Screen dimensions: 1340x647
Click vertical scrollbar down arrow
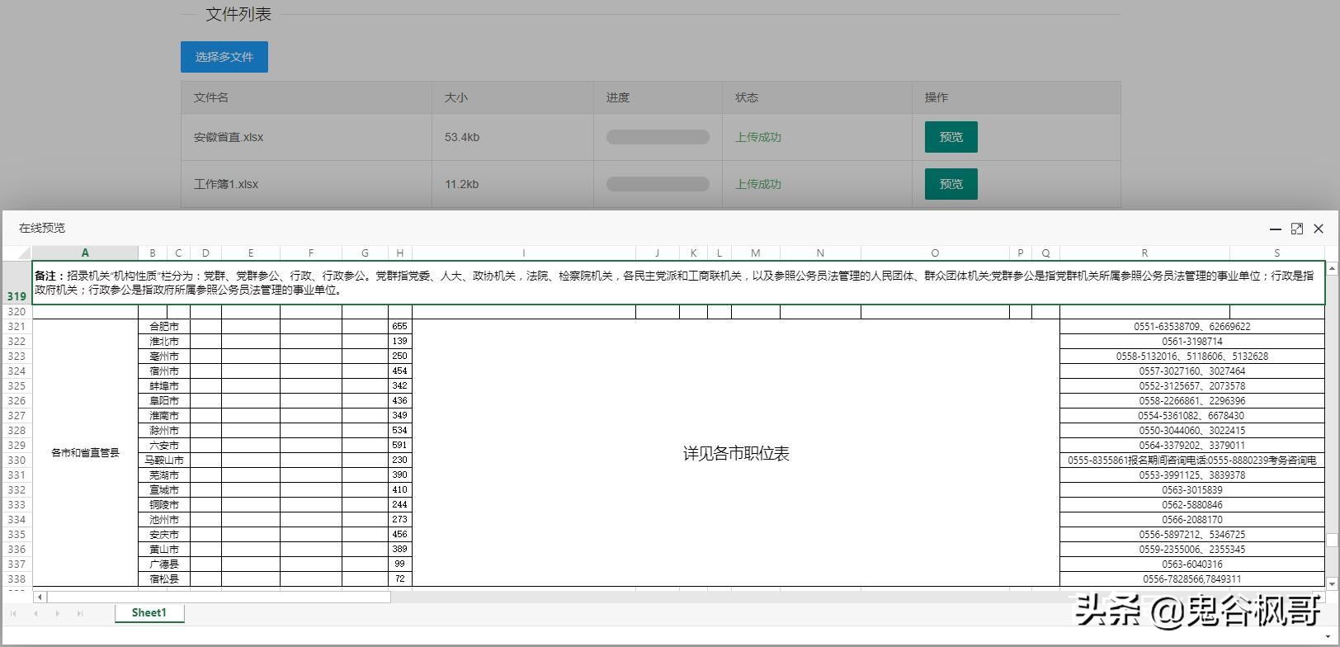[x=1332, y=583]
